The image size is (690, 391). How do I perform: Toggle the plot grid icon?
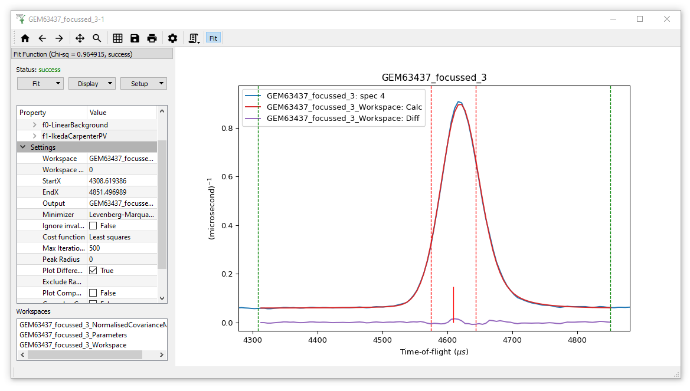[x=117, y=38]
